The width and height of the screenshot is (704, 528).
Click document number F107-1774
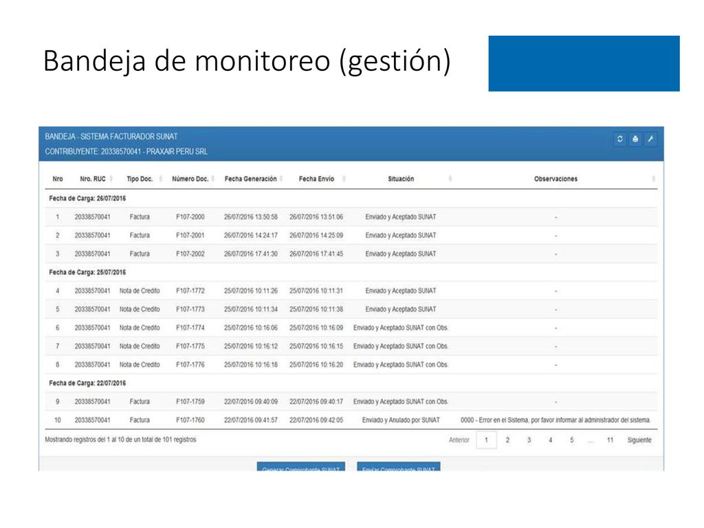pos(190,328)
